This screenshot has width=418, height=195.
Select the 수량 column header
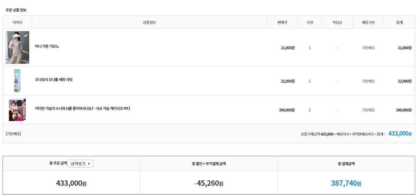click(310, 23)
